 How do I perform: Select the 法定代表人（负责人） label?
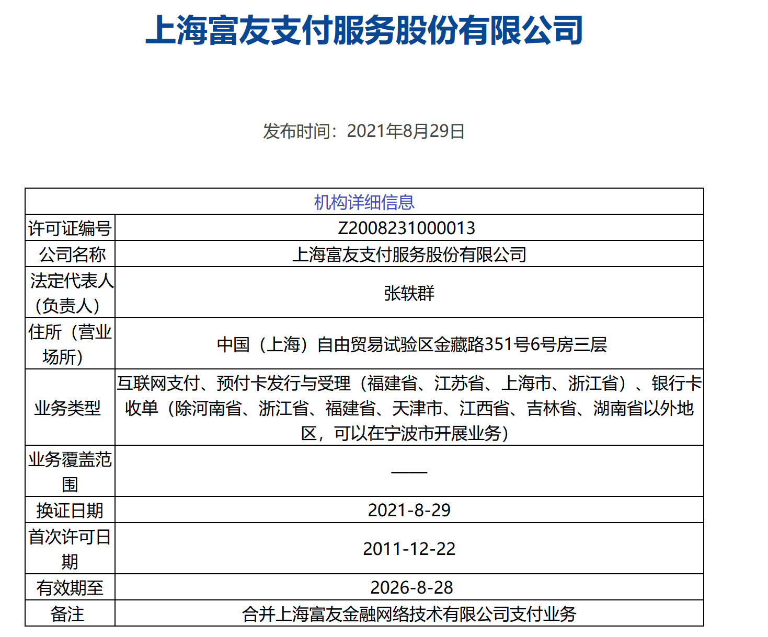(70, 293)
